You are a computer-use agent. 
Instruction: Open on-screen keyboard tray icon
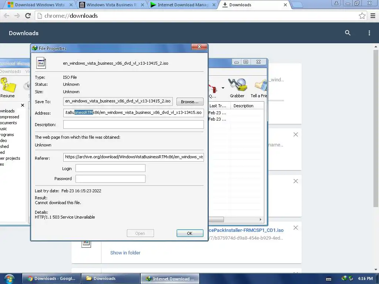329,279
